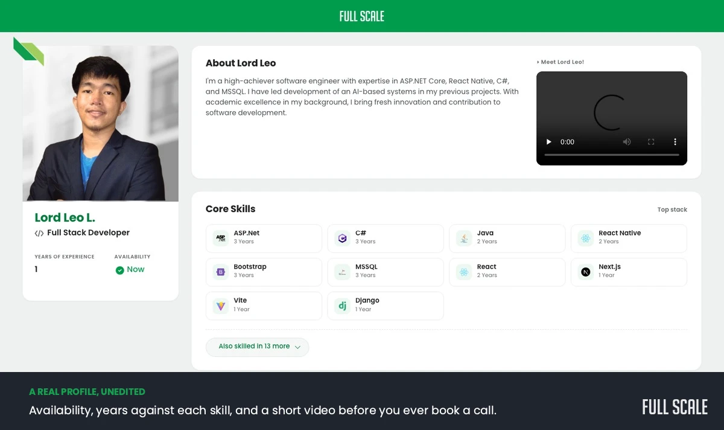Expand Also skilled in 13 more

point(258,347)
